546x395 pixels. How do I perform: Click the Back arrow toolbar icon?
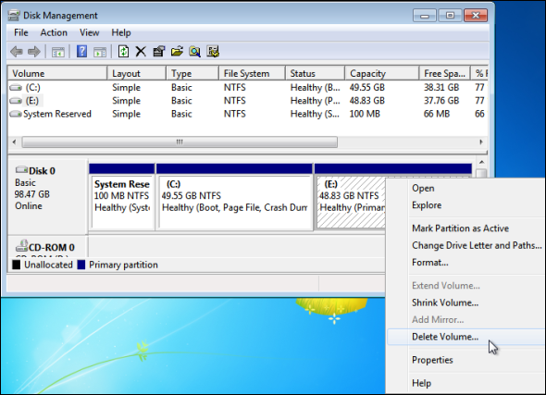17,52
